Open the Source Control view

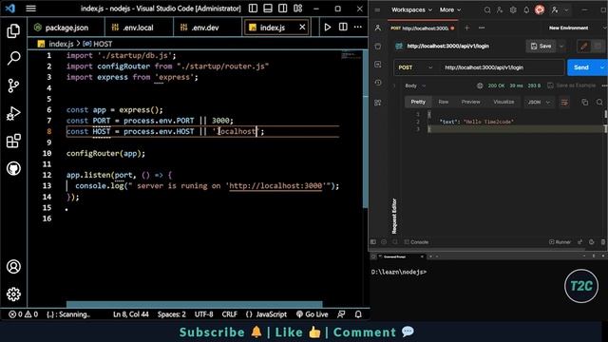[x=13, y=85]
